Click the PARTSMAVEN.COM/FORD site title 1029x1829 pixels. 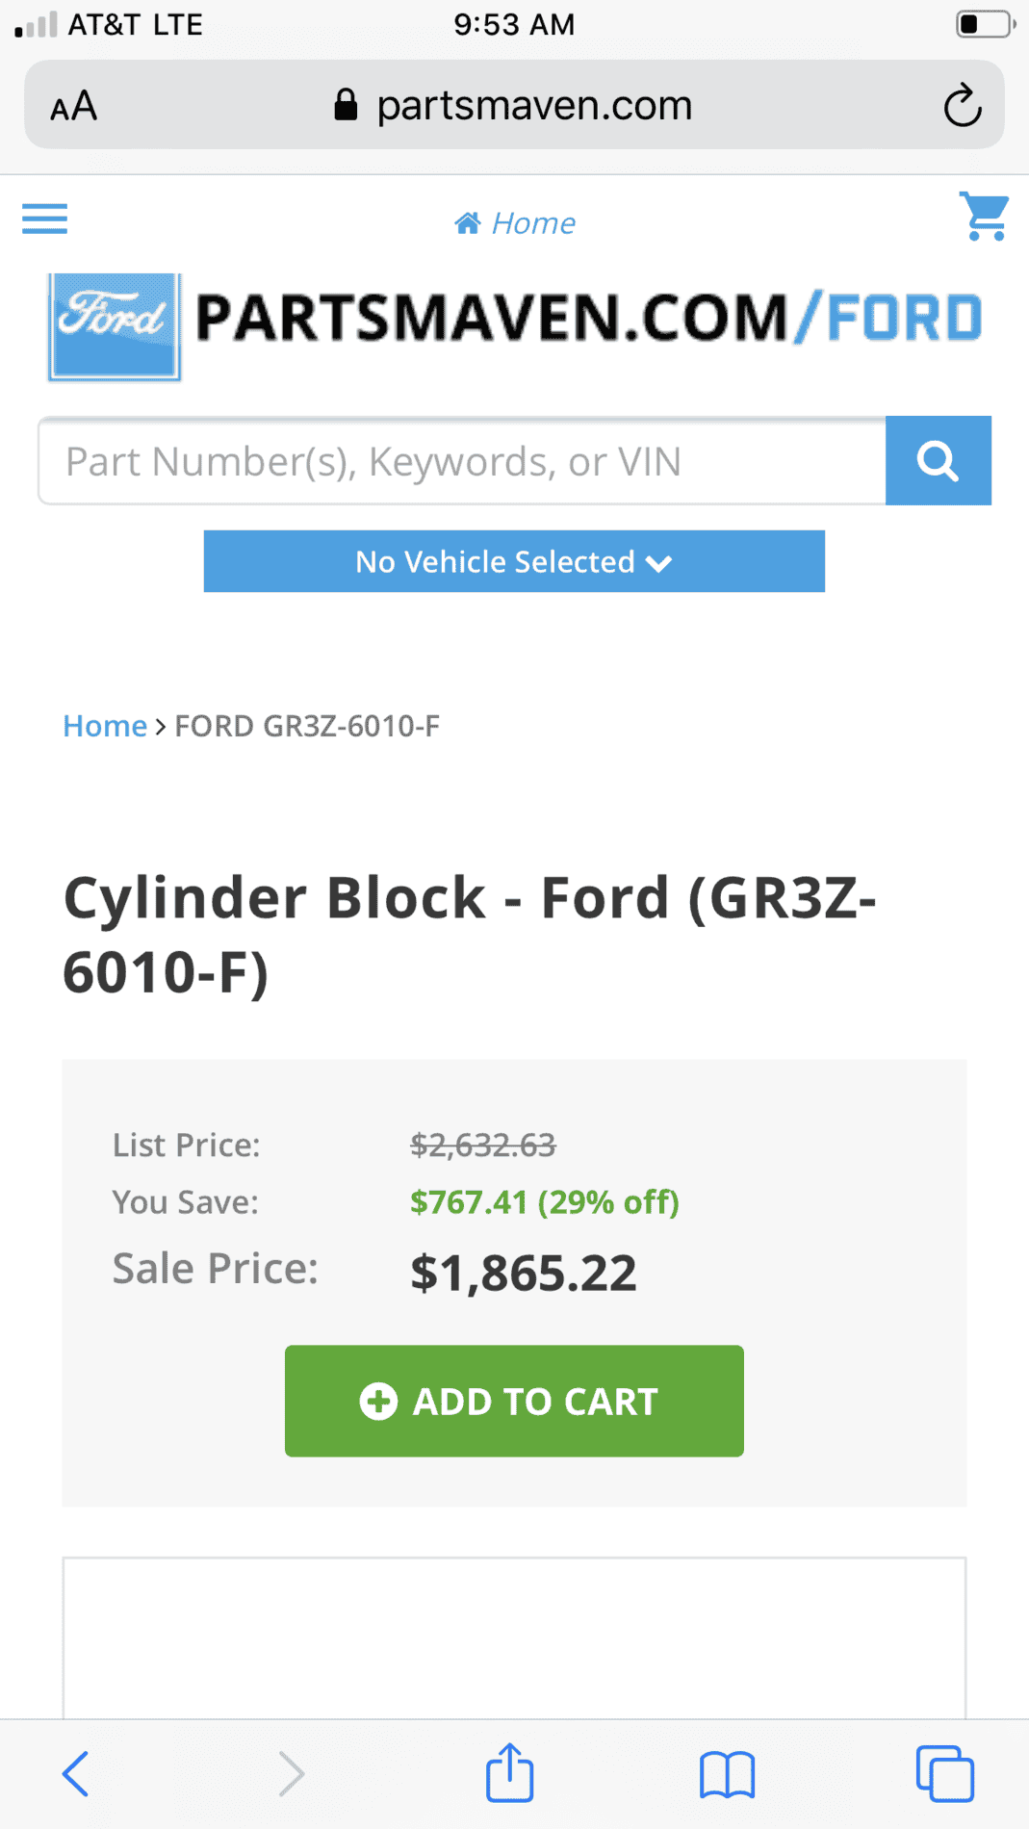pos(588,319)
